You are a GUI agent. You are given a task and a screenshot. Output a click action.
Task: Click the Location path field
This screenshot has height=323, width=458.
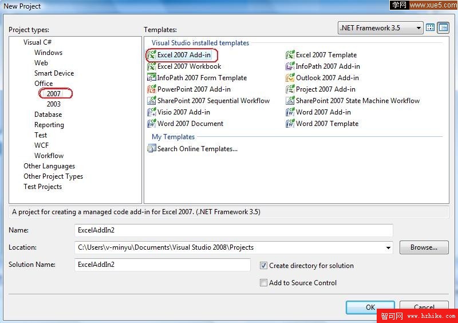pos(234,247)
